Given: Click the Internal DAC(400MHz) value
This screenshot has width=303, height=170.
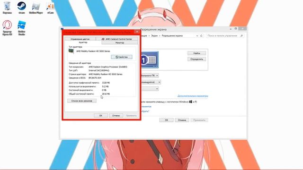Looking at the screenshot, I should [99, 70].
